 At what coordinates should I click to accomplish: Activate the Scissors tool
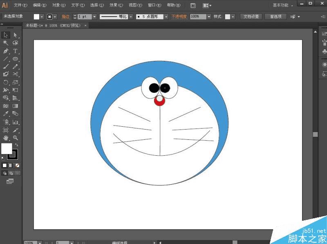[x=15, y=74]
